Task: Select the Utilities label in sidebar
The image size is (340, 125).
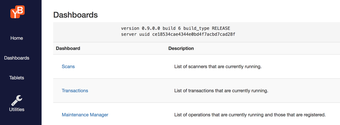Action: 17,109
